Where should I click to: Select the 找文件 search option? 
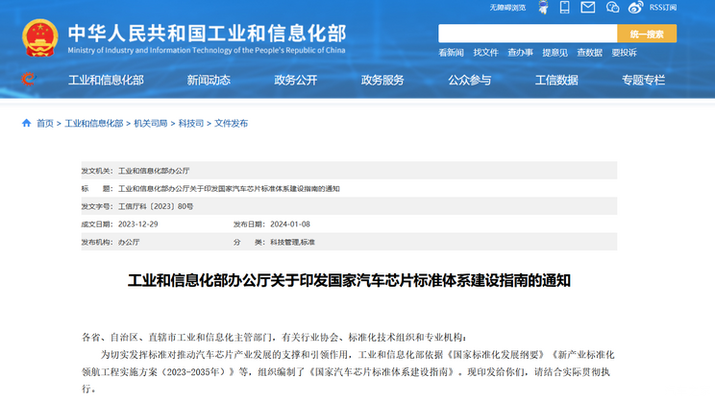(x=485, y=53)
